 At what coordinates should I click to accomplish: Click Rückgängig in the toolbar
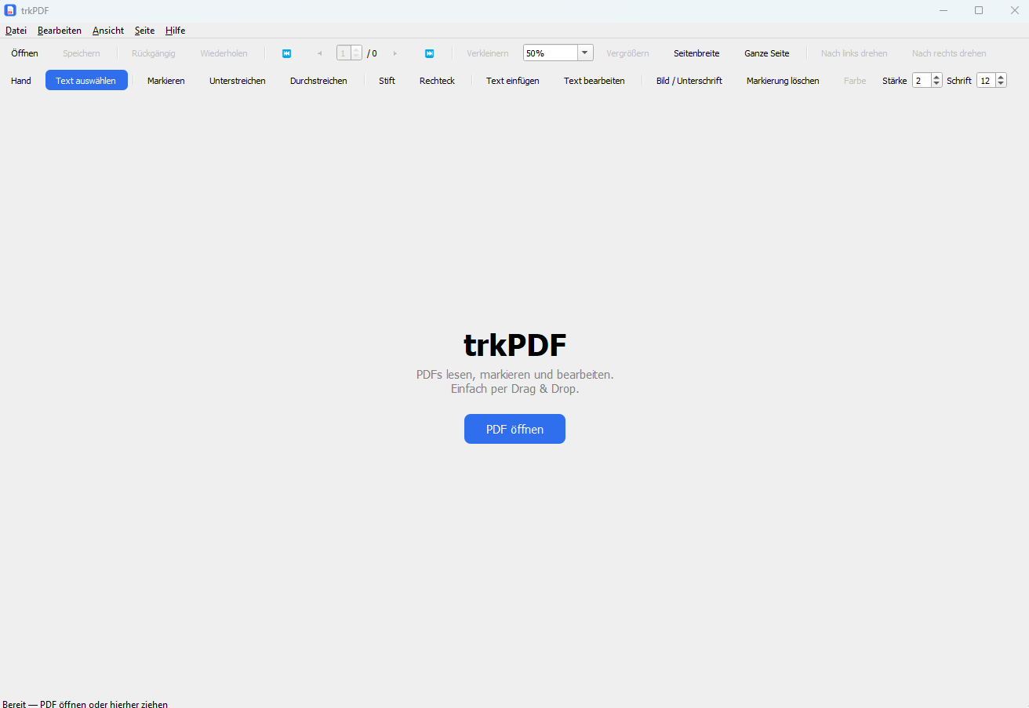(154, 53)
